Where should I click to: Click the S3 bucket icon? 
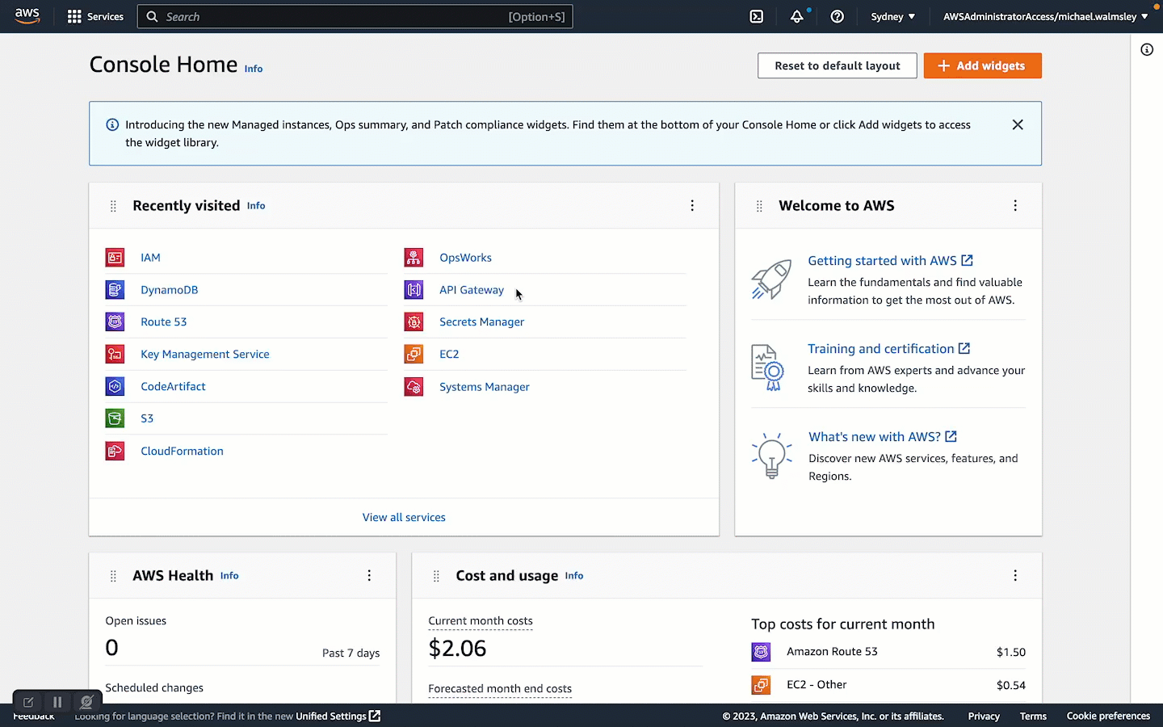coord(115,418)
